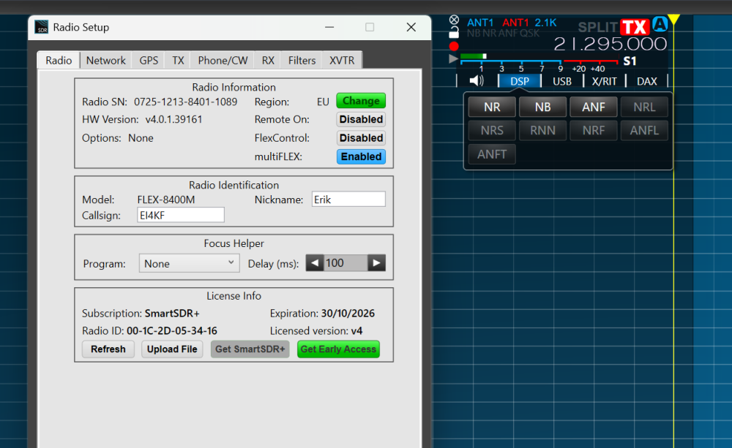Screen dimensions: 732x448
Task: Toggle the NRL DSP button
Action: tap(644, 107)
